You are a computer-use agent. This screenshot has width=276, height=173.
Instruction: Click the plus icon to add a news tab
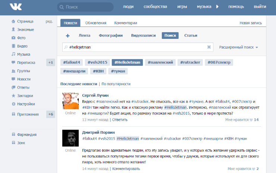(68, 36)
